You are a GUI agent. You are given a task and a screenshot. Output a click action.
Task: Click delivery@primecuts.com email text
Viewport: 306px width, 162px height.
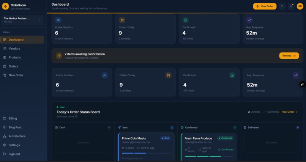click(x=136, y=142)
